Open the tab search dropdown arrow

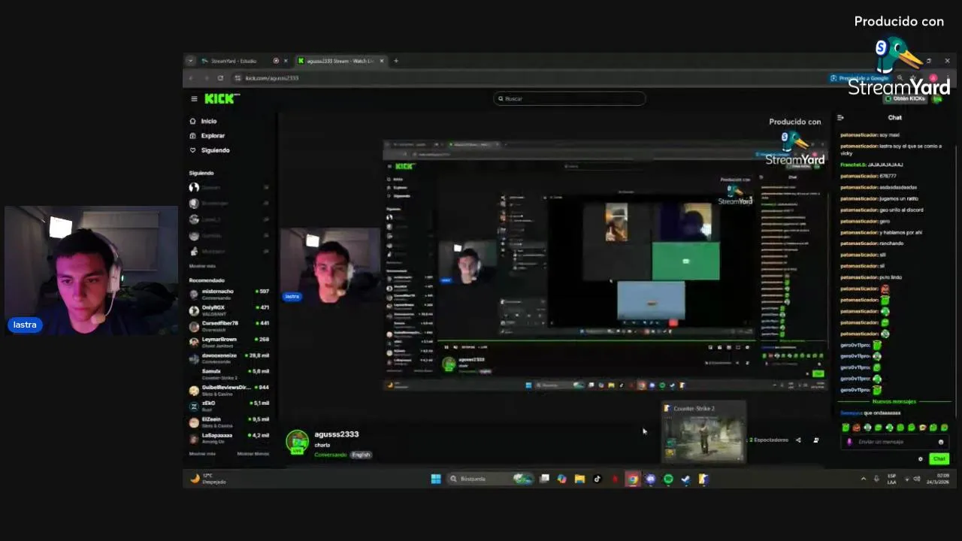click(190, 61)
